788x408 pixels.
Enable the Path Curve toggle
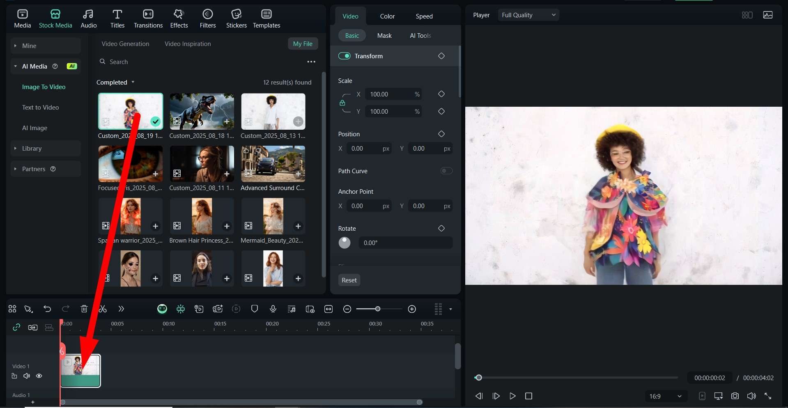pyautogui.click(x=446, y=171)
